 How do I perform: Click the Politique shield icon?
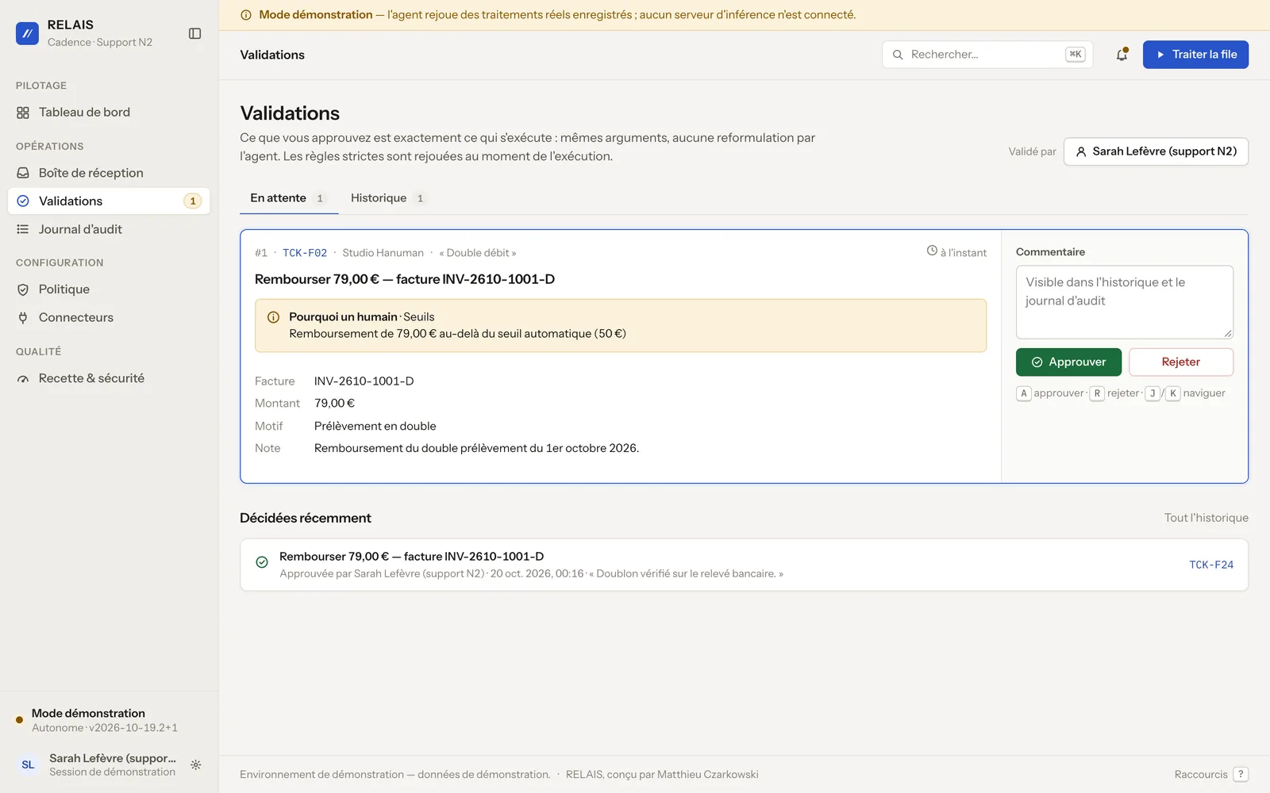pyautogui.click(x=23, y=289)
